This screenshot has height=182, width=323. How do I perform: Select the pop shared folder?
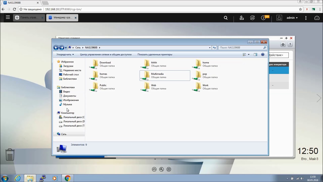[x=205, y=76]
